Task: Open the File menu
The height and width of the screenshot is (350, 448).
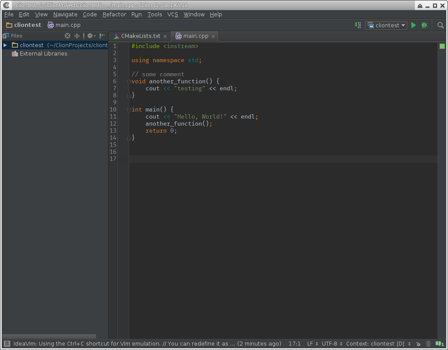Action: (x=9, y=14)
